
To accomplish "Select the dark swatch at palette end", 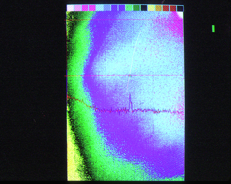I will tap(180, 8).
